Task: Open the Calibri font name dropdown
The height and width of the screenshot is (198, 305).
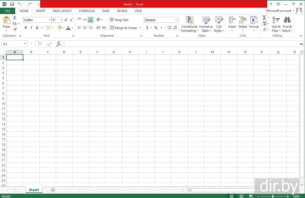Action: (50, 20)
